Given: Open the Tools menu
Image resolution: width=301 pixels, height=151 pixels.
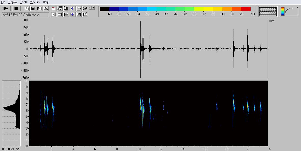Looking at the screenshot, I should tap(24, 2).
